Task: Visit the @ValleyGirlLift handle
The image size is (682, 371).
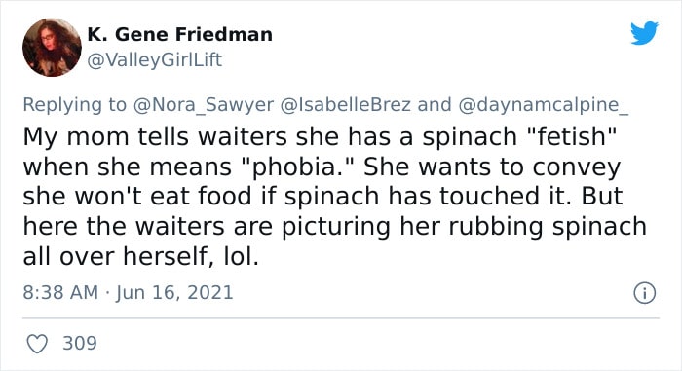Action: click(154, 60)
